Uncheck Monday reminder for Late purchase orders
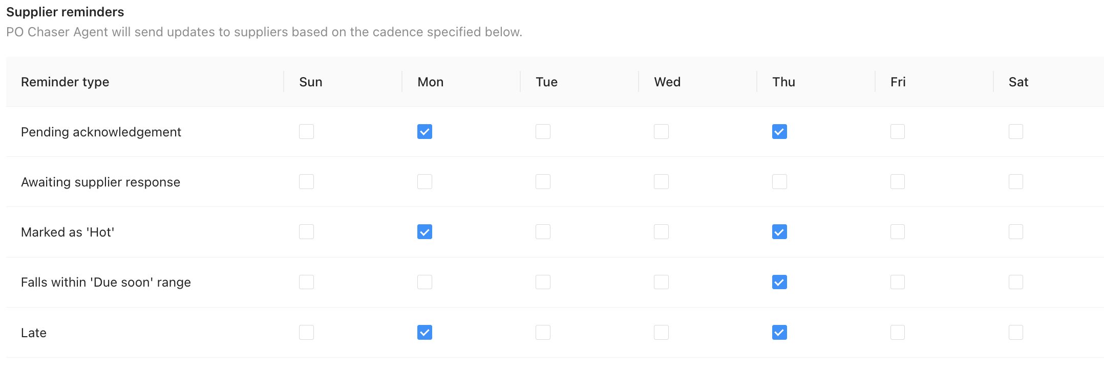1104x375 pixels. click(x=424, y=332)
